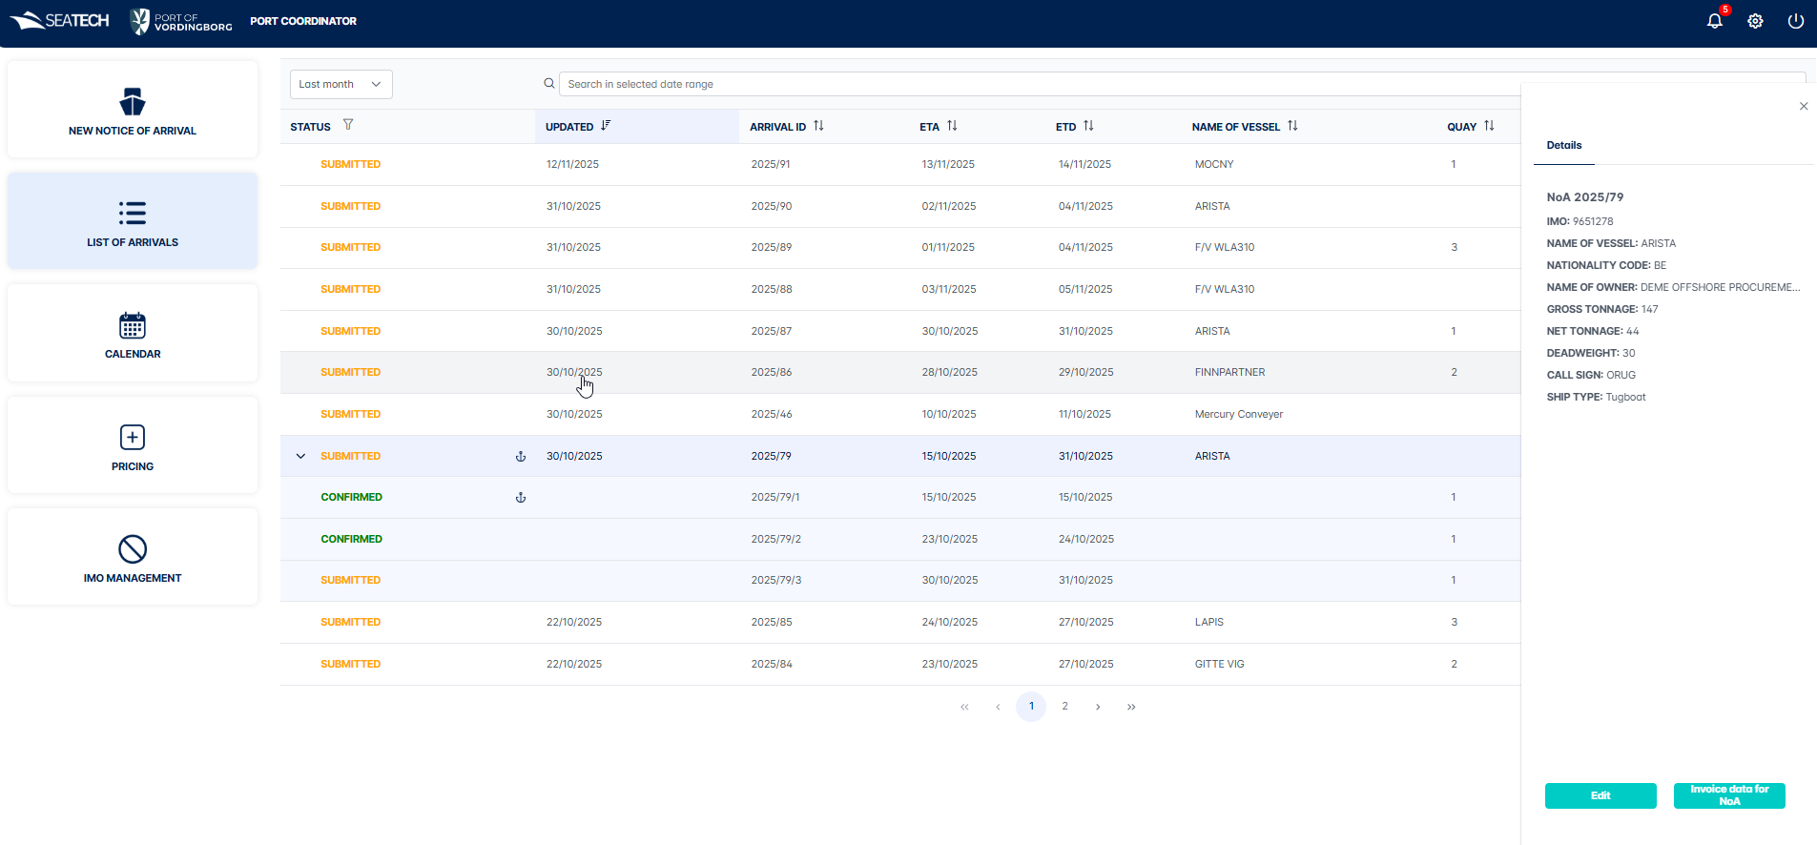Sort table by ETA column
This screenshot has height=845, width=1817.
(x=952, y=126)
